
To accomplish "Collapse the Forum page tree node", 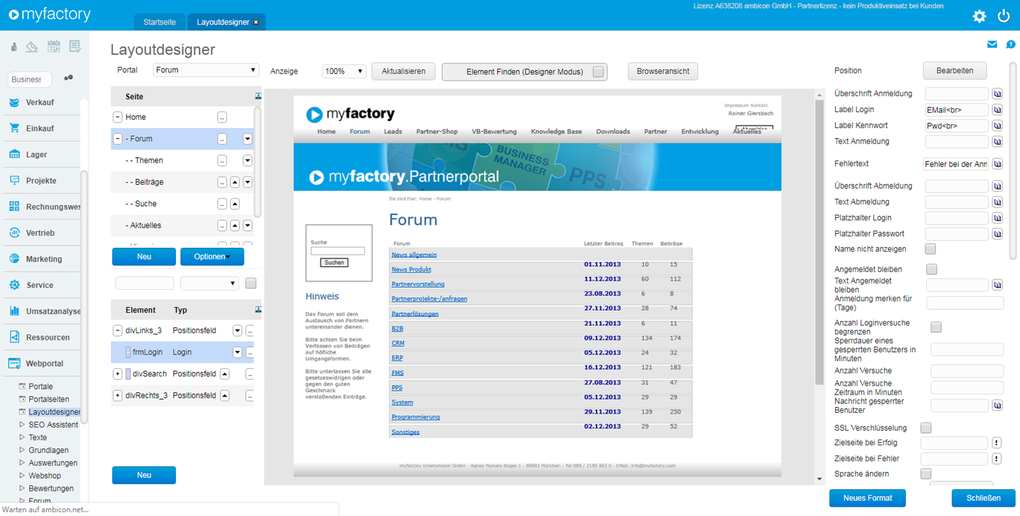I will [118, 139].
